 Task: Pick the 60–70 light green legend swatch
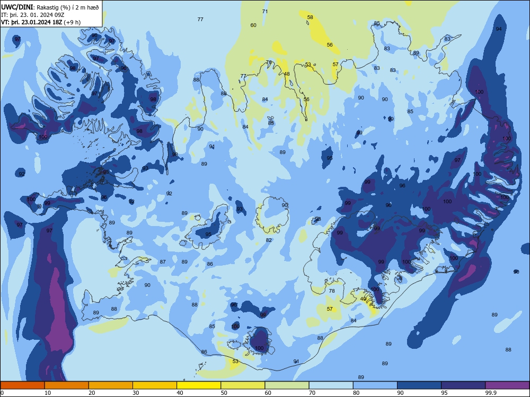287,385
